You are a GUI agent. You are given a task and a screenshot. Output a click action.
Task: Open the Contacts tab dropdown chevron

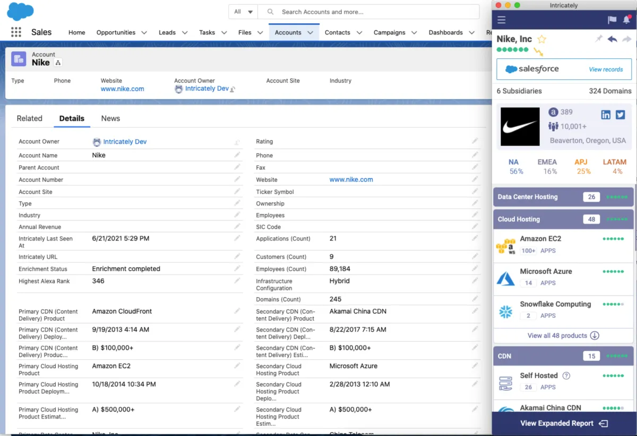tap(359, 33)
